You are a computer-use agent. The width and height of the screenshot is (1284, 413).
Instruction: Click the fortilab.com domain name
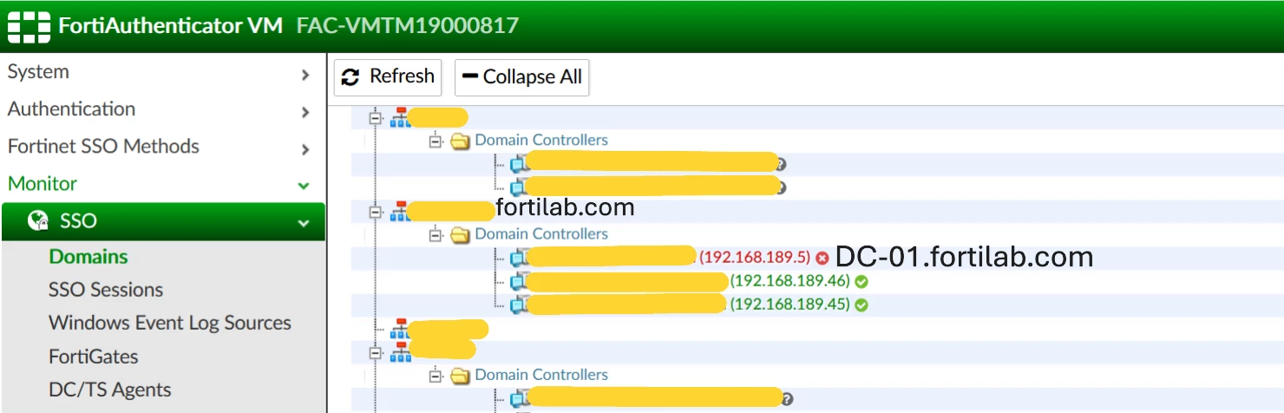pyautogui.click(x=565, y=208)
